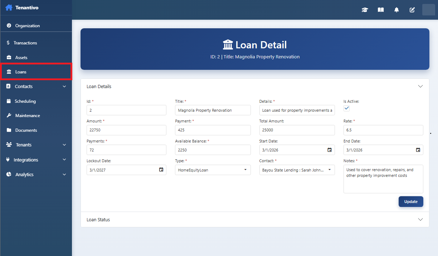Image resolution: width=438 pixels, height=256 pixels.
Task: Click the Scheduling calendar icon
Action: click(9, 101)
